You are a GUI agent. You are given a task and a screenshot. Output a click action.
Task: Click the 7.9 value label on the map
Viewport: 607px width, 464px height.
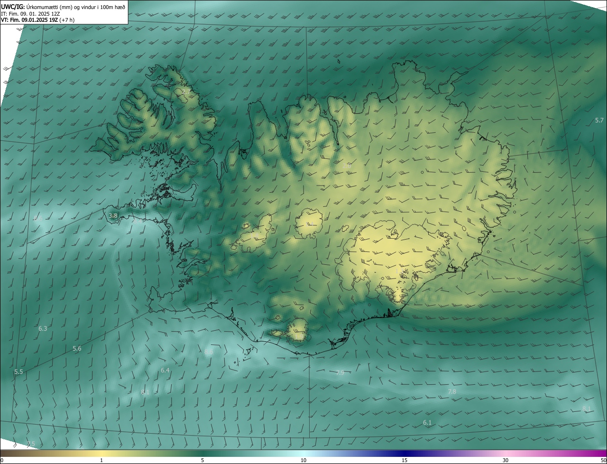340,373
